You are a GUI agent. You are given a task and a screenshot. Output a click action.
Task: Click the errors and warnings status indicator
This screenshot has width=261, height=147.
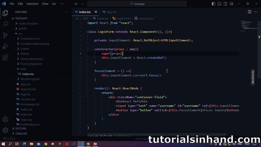(x=9, y=138)
